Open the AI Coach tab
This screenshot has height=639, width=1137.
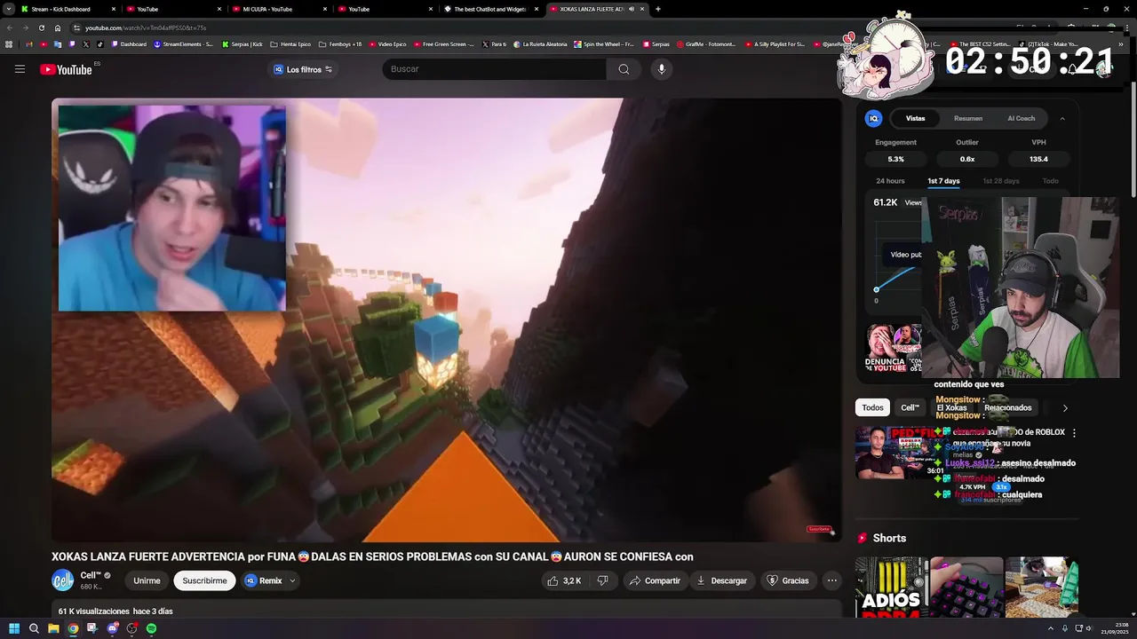[1021, 118]
